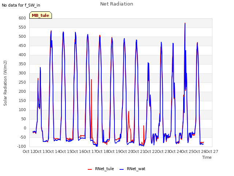Click the 50 y-axis tick label

[23, 119]
